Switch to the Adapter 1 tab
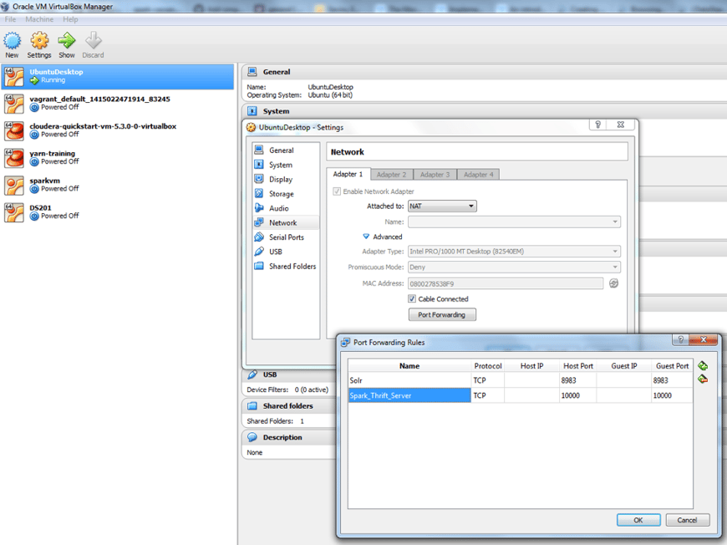Image resolution: width=727 pixels, height=545 pixels. [348, 174]
